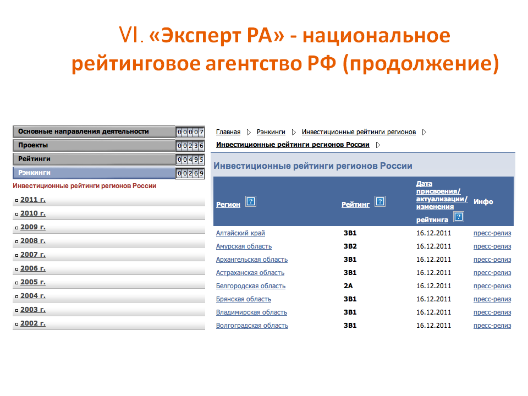Image resolution: width=528 pixels, height=396 pixels.
Task: Sort table by Регион column header
Action: click(x=228, y=205)
